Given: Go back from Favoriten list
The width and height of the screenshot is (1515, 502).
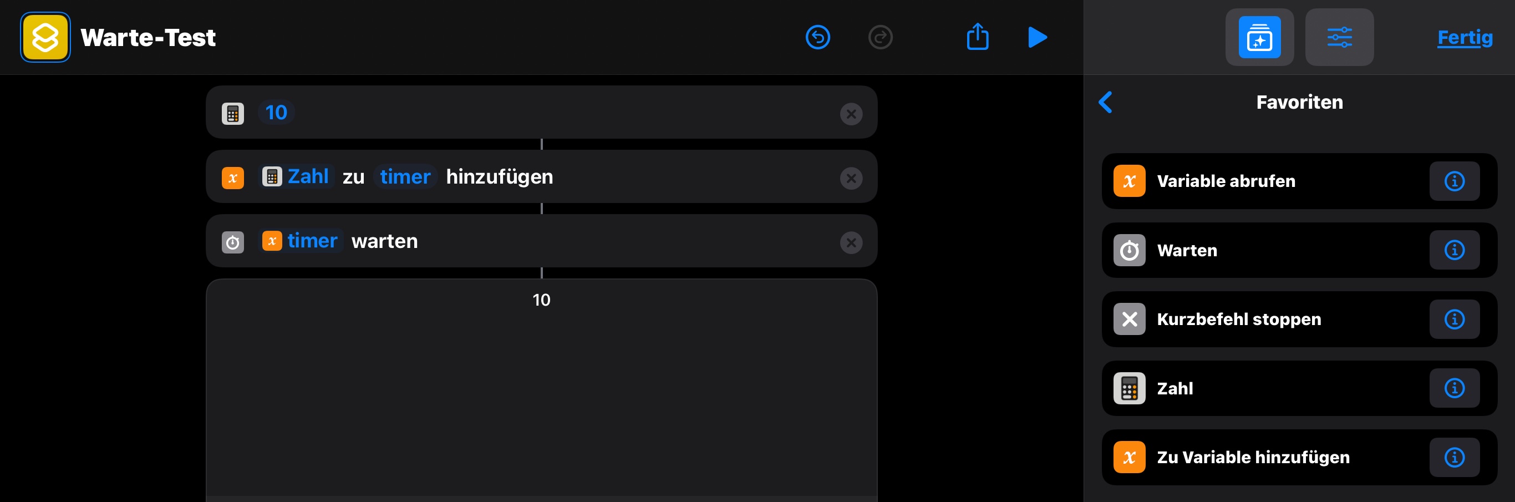Looking at the screenshot, I should click(x=1106, y=103).
